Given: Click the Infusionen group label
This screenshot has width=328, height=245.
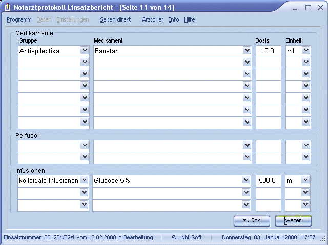Looking at the screenshot, I should coord(30,171).
